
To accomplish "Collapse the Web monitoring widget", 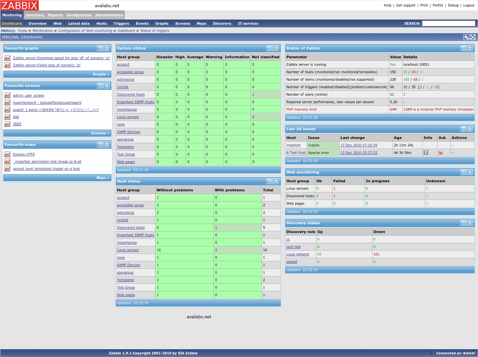I will [470, 172].
